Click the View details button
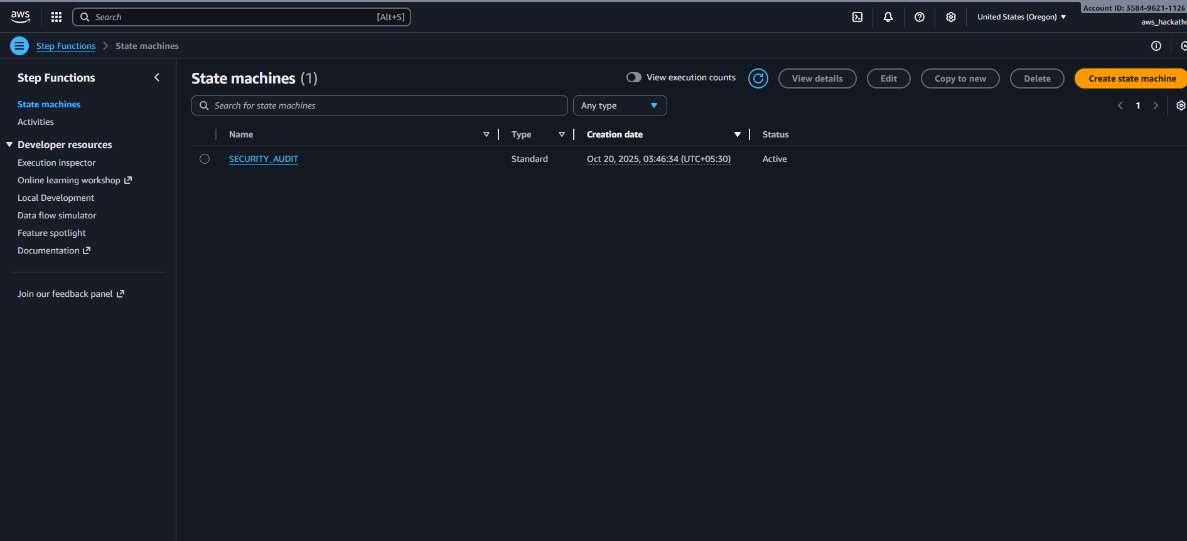This screenshot has width=1187, height=541. [817, 78]
